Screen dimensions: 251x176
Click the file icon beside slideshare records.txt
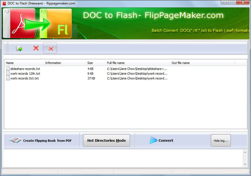pyautogui.click(x=8, y=69)
